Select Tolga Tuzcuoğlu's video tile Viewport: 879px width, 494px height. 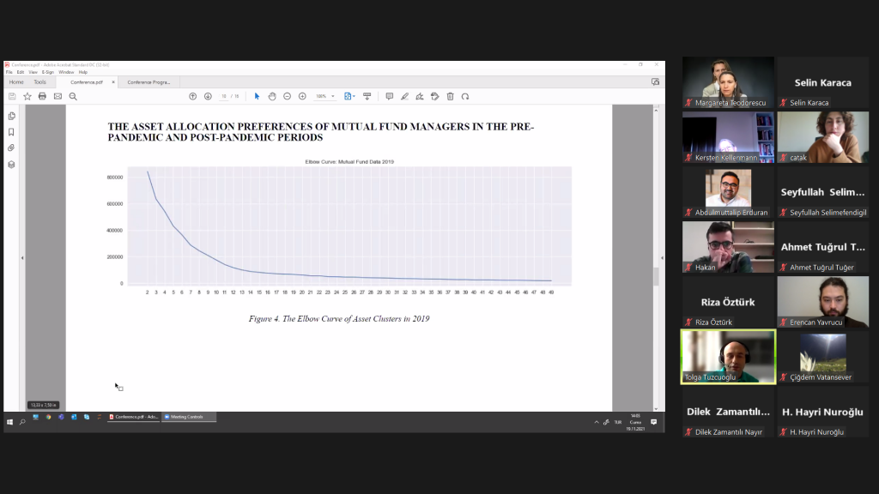[x=728, y=357]
